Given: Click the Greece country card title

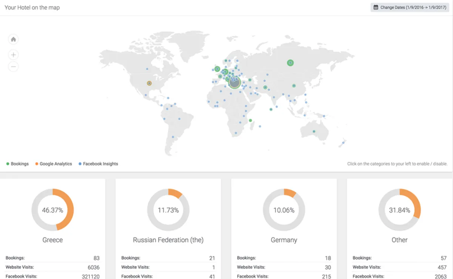Looking at the screenshot, I should (x=52, y=240).
